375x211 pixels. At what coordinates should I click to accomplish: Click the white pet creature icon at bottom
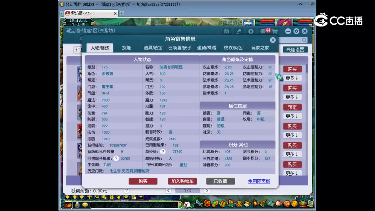(187, 204)
